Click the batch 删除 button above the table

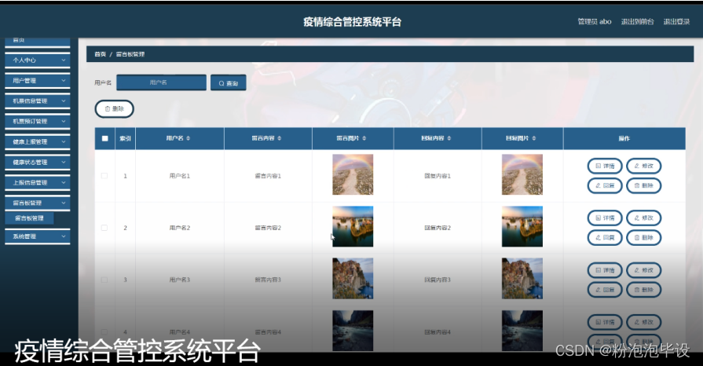[115, 109]
